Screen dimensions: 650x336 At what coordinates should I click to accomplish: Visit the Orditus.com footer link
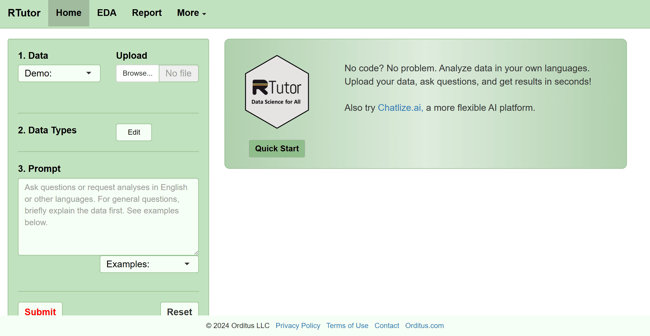pyautogui.click(x=424, y=325)
